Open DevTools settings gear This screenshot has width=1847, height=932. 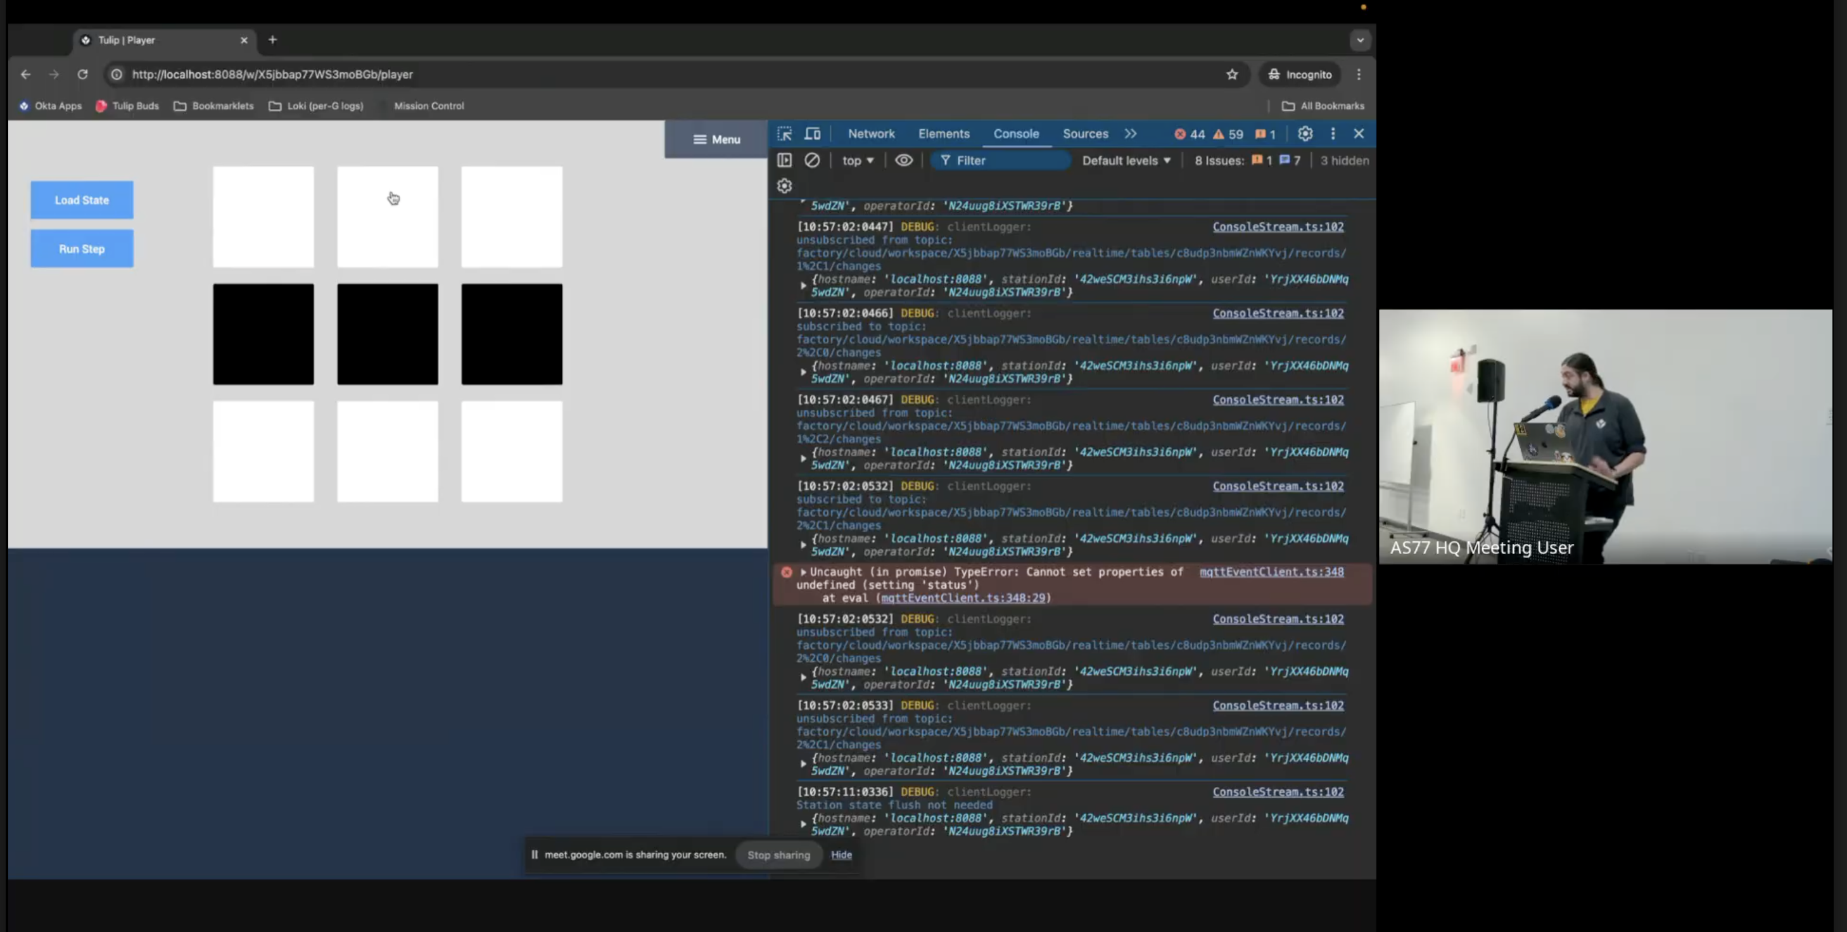(x=1305, y=134)
